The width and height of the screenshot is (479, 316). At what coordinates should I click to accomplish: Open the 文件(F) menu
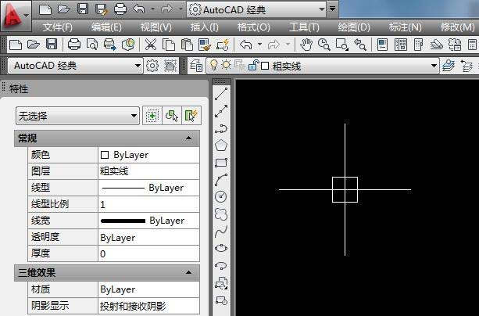click(x=57, y=27)
